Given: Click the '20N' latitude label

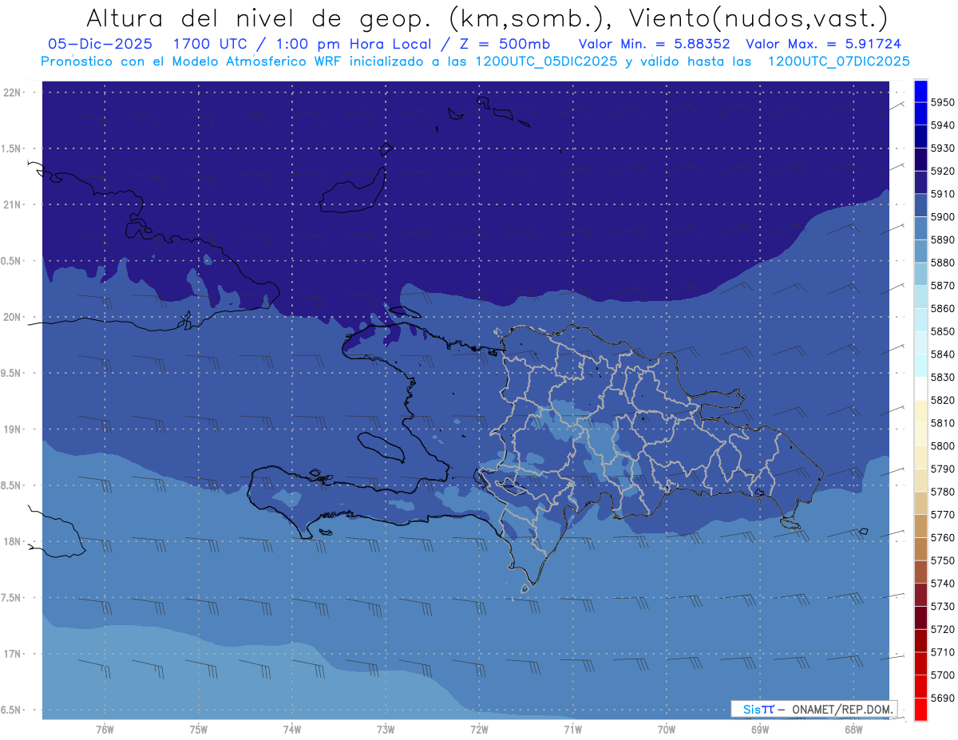Looking at the screenshot, I should 12,317.
